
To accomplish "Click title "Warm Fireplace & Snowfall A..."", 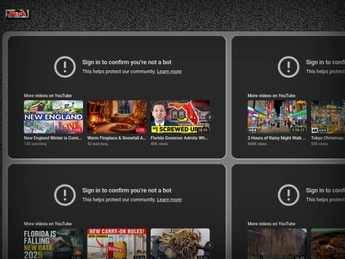I will pyautogui.click(x=117, y=138).
